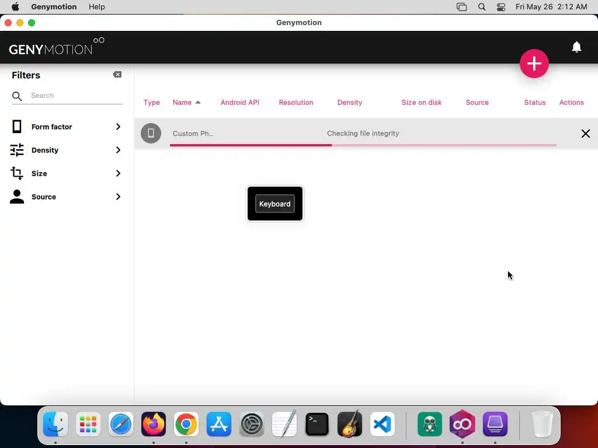Sort by the Source column header
This screenshot has height=448, width=598.
point(477,103)
